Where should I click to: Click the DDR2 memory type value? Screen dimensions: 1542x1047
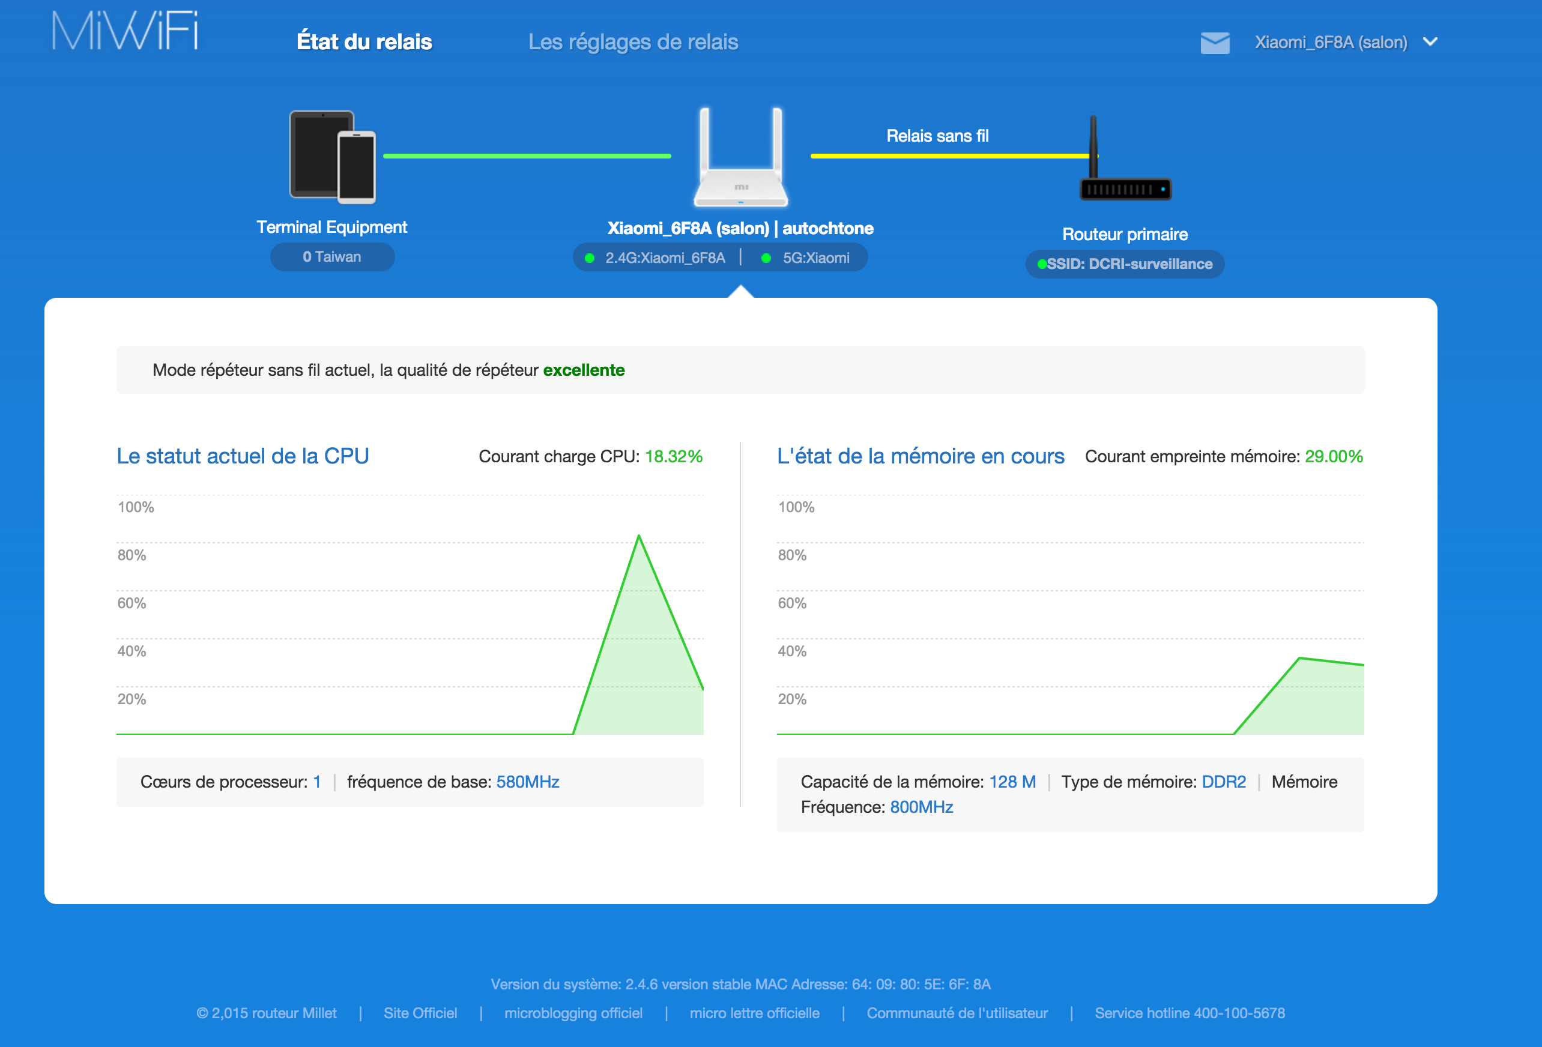tap(1224, 782)
